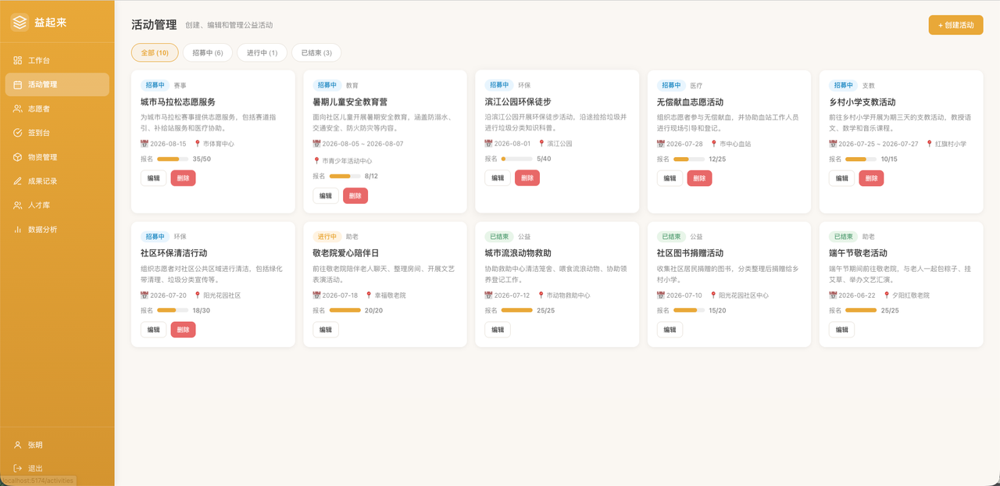Click the 活动管理 calendar icon in sidebar
This screenshot has height=486, width=1000.
pyautogui.click(x=18, y=84)
